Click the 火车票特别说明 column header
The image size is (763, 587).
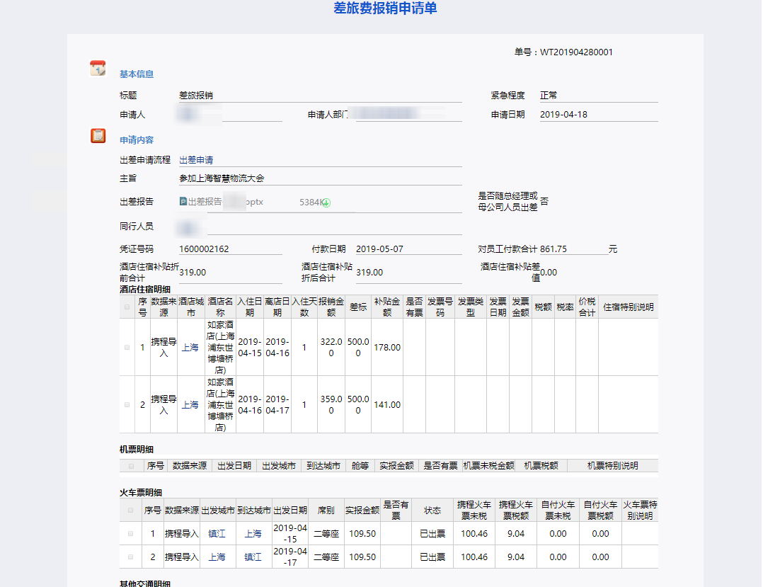[640, 510]
